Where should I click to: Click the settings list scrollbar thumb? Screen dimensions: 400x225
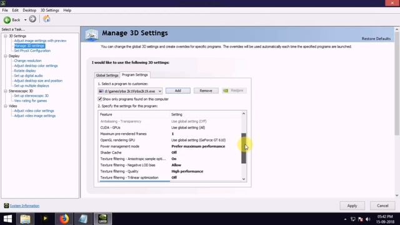point(244,148)
